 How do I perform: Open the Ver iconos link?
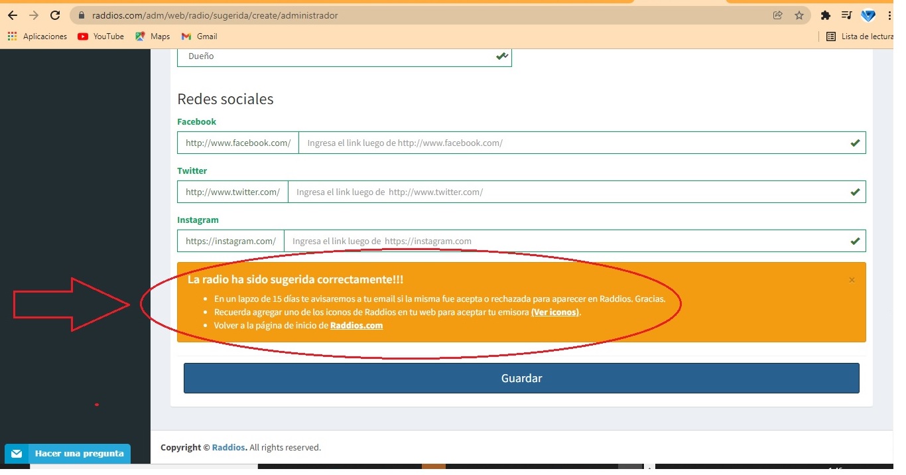coord(555,312)
